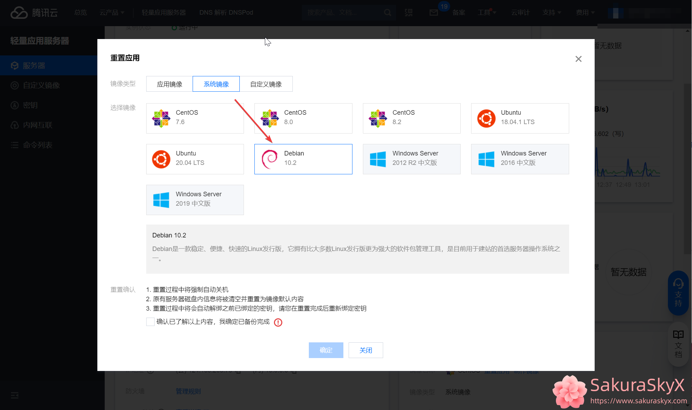Dismiss the dialog with 关闭 button

tap(366, 350)
